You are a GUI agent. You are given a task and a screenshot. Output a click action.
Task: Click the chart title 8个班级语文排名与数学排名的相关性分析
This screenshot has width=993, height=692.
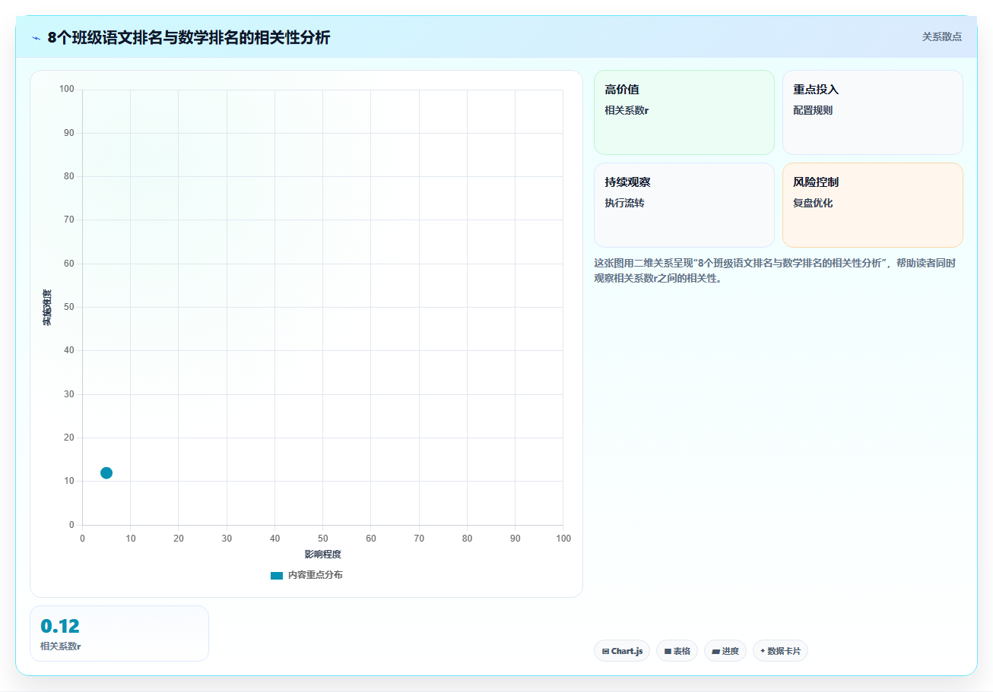coord(189,37)
